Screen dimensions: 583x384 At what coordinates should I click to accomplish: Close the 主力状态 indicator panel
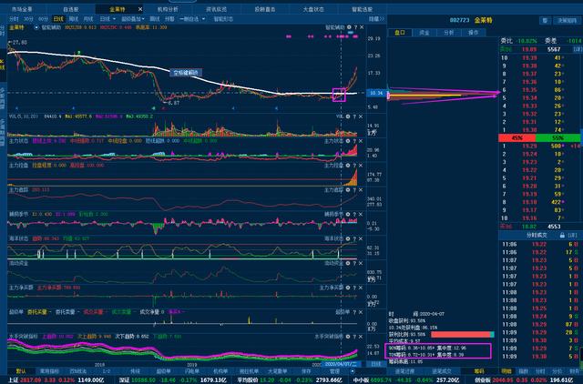pyautogui.click(x=361, y=141)
